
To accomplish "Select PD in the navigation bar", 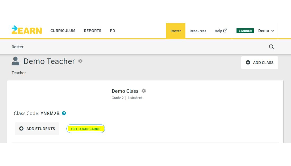I will pos(112,31).
